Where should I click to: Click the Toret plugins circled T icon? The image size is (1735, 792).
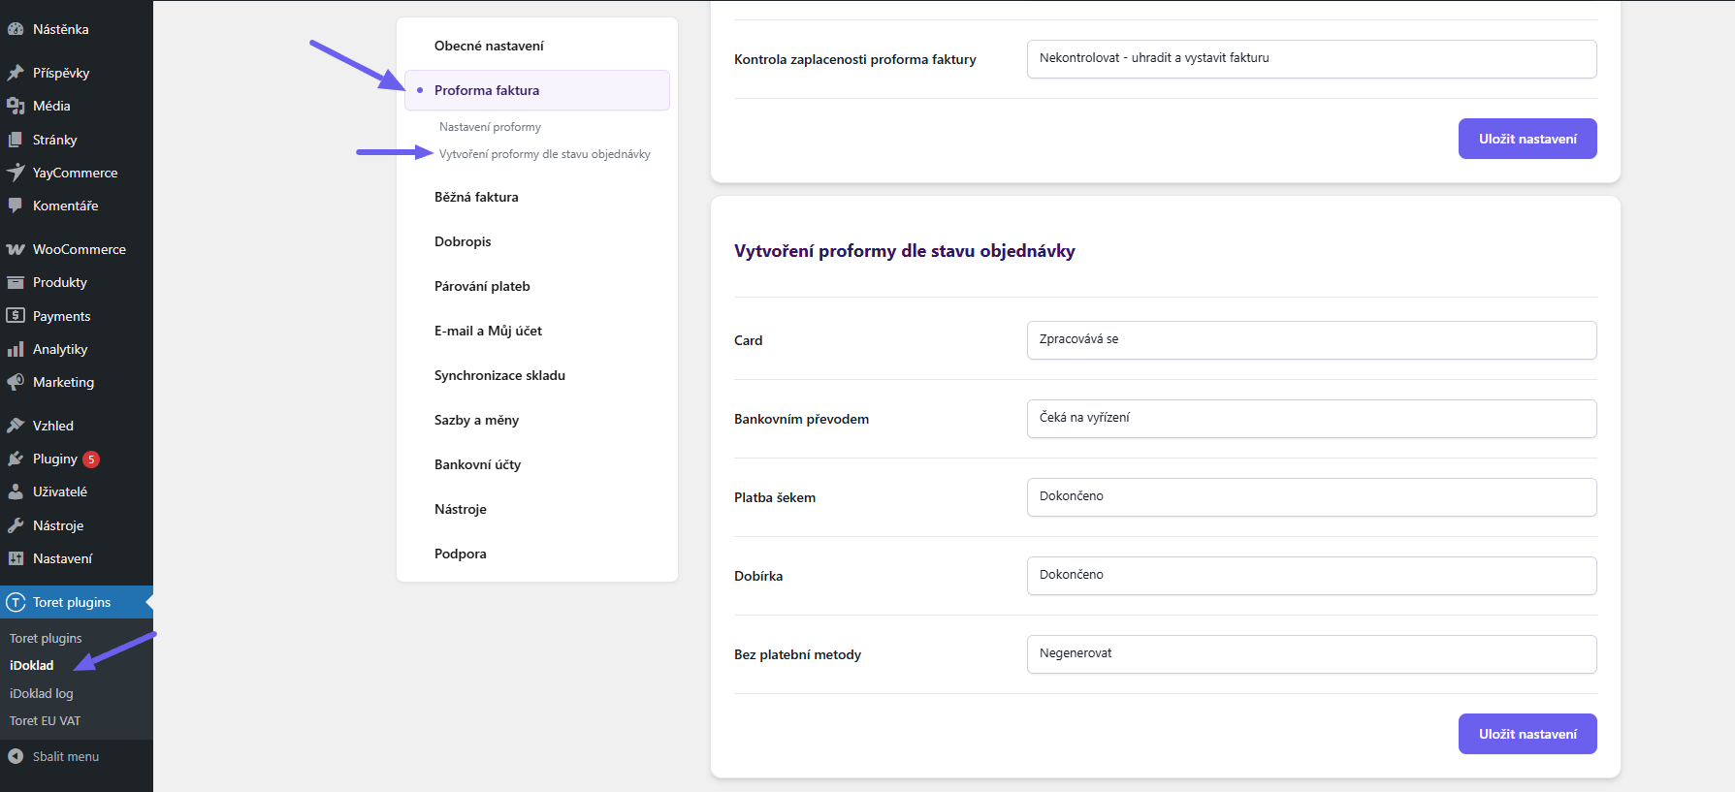[16, 602]
